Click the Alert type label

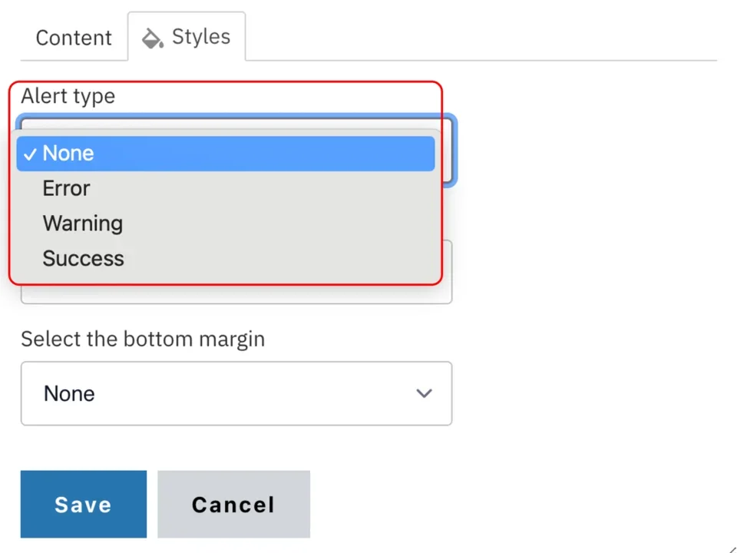tap(68, 95)
